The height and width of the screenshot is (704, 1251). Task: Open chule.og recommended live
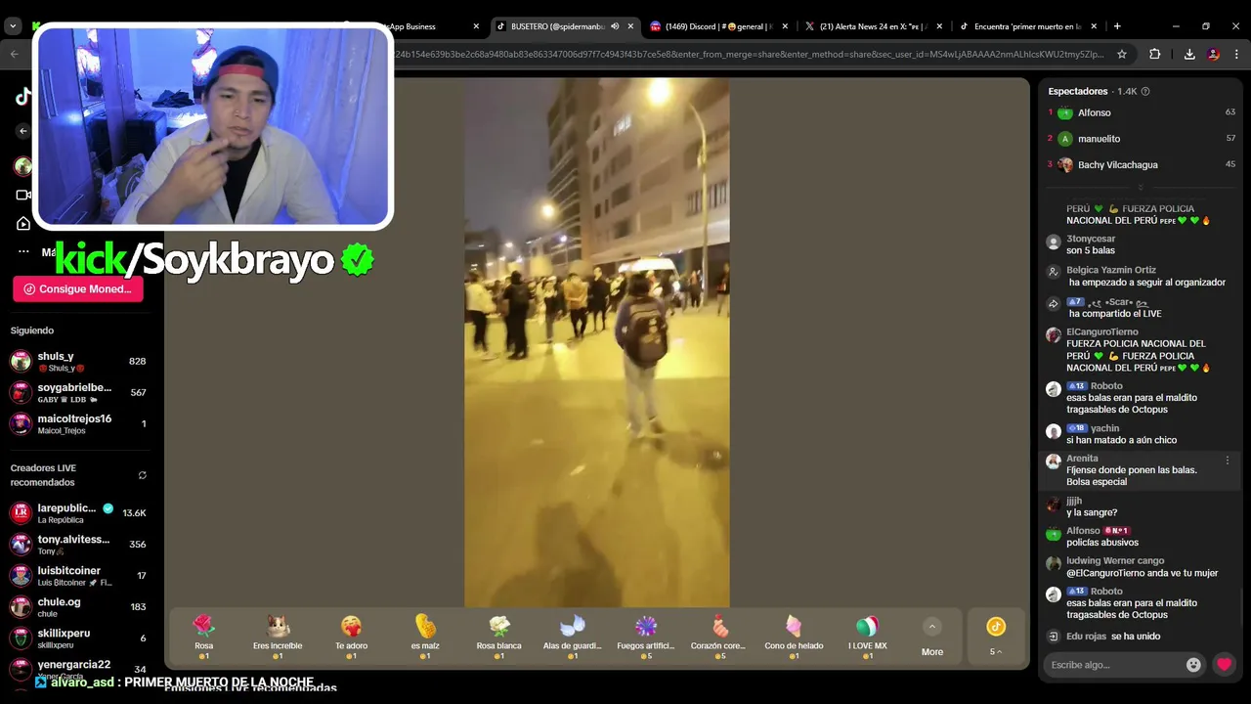pos(78,606)
